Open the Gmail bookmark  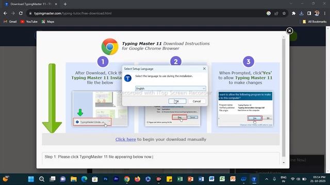point(10,22)
